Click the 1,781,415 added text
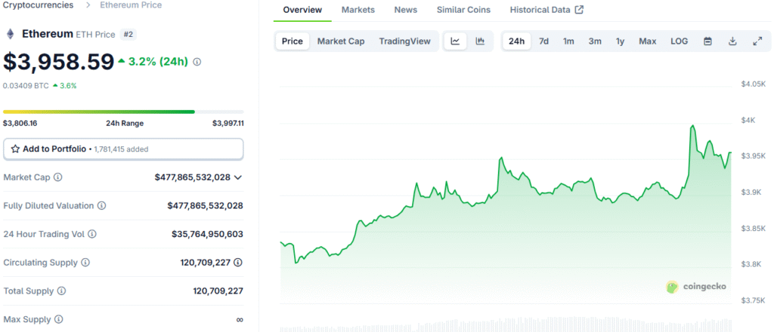The width and height of the screenshot is (774, 332). click(x=120, y=149)
